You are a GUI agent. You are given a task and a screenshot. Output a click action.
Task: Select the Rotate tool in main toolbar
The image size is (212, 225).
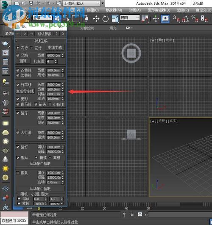coord(106,19)
